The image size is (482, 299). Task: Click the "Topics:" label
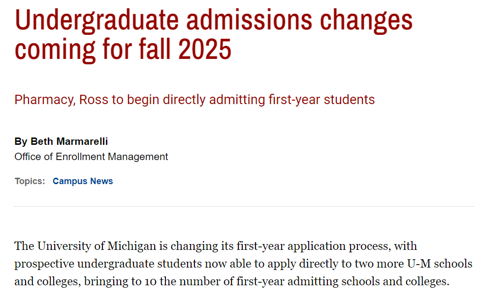(x=30, y=181)
